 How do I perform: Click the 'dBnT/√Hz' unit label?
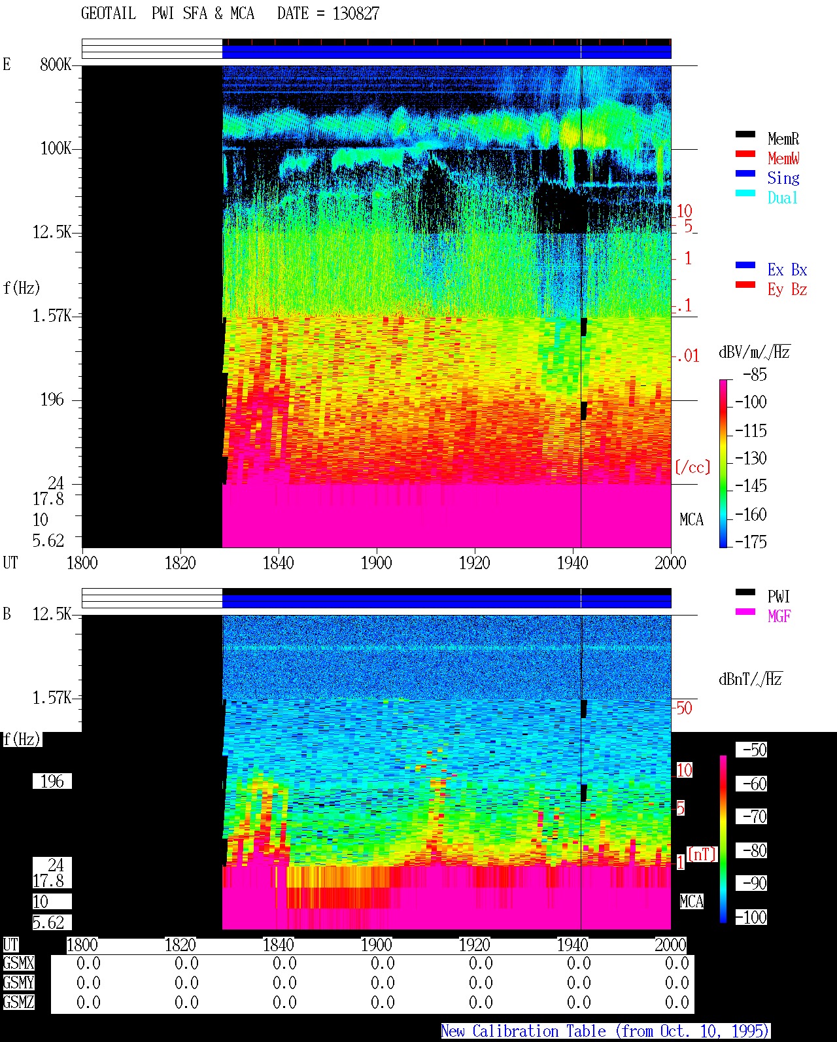point(751,679)
